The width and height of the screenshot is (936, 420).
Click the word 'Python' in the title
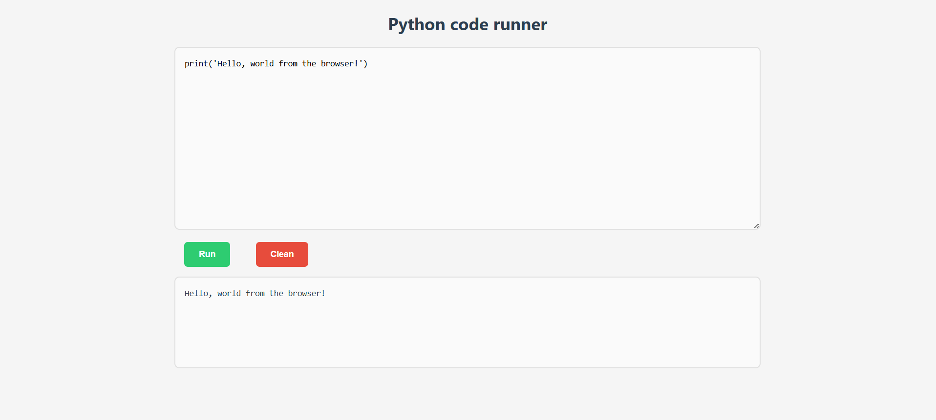pos(416,24)
